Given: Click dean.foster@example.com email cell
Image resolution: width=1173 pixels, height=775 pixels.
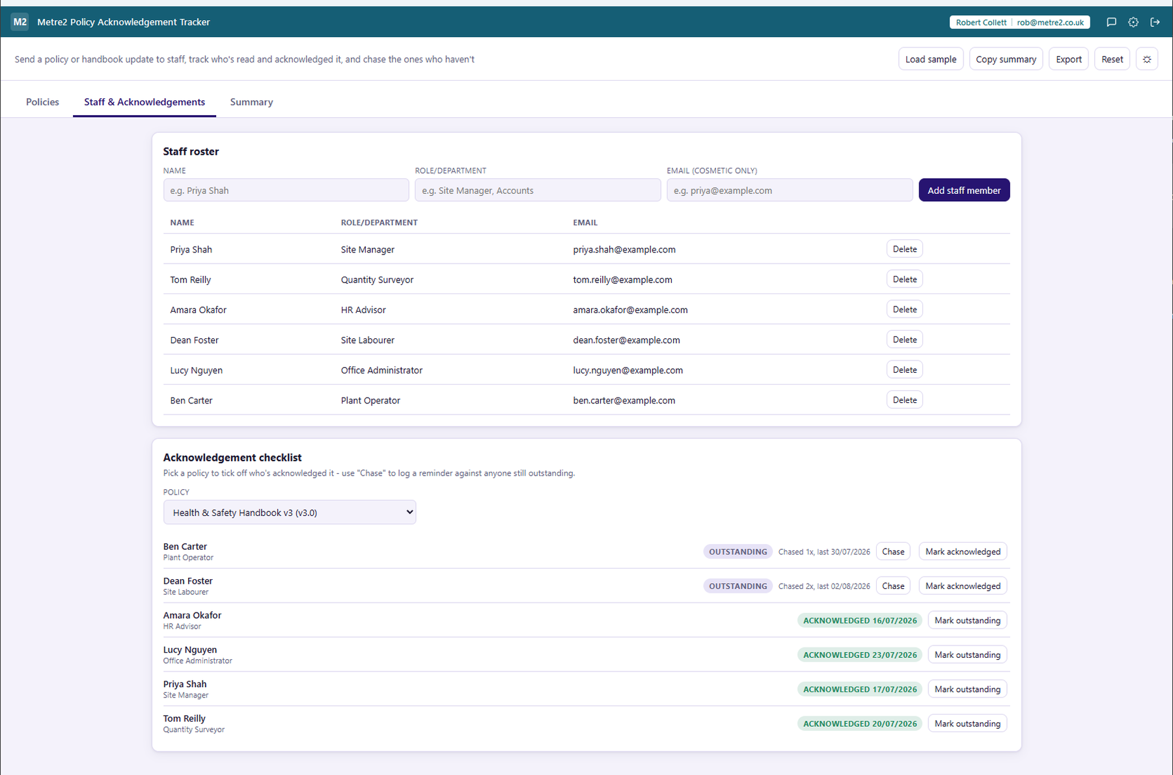Looking at the screenshot, I should click(626, 340).
